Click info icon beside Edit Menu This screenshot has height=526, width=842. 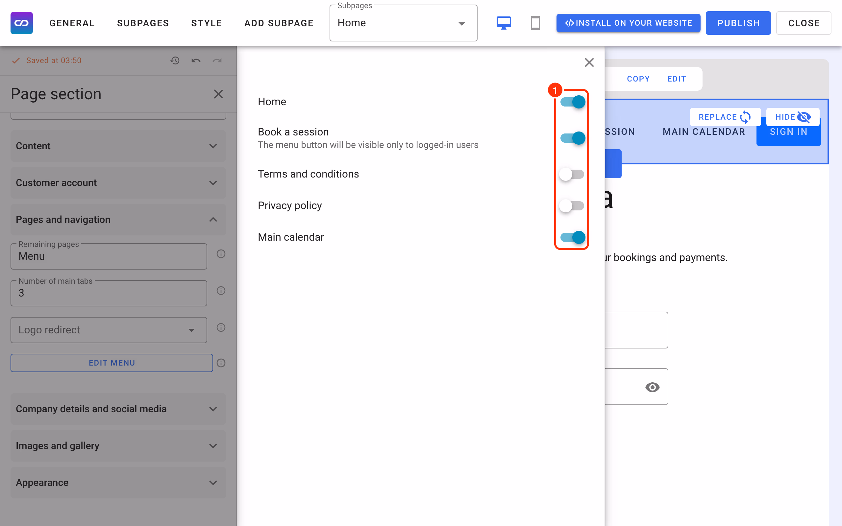pyautogui.click(x=221, y=363)
